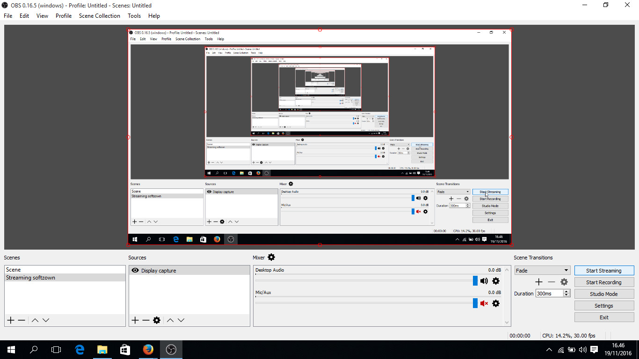The height and width of the screenshot is (359, 639).
Task: Add a new source with plus icon
Action: (135, 320)
